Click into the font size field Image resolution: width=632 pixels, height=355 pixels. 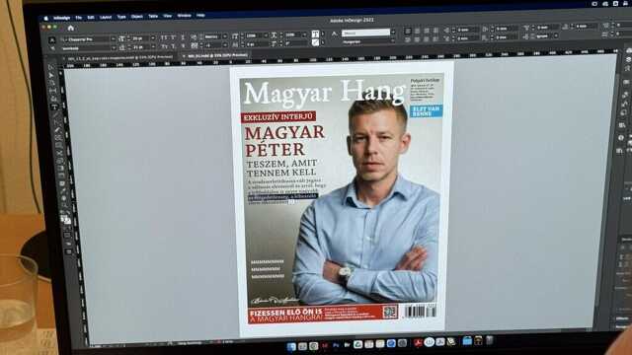click(140, 38)
